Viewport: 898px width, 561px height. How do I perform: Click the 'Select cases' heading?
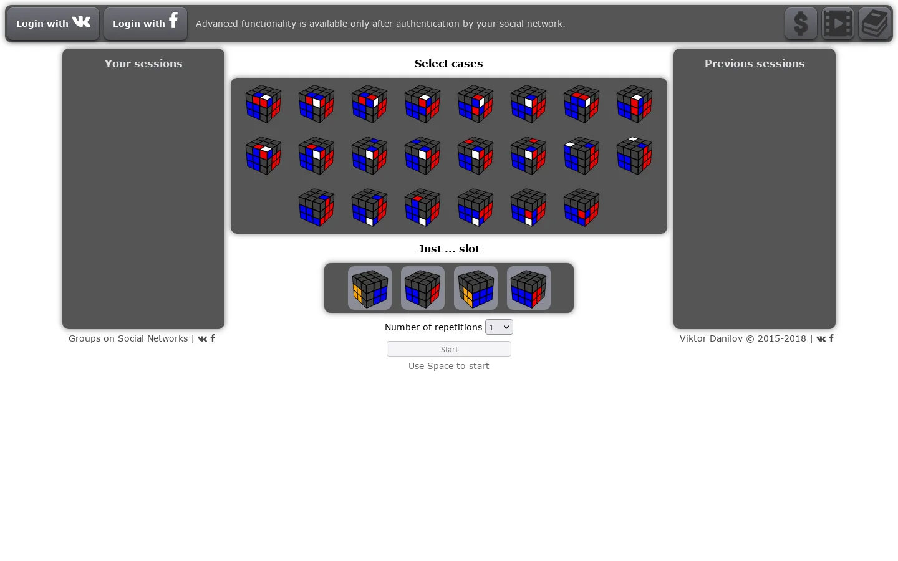coord(449,64)
